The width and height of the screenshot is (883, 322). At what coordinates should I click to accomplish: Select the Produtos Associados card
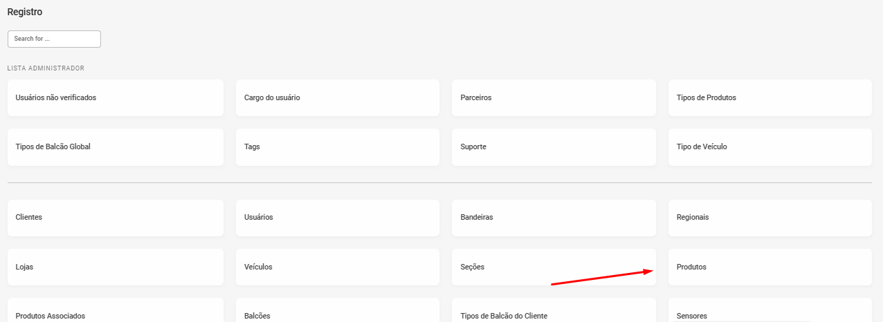click(x=115, y=312)
